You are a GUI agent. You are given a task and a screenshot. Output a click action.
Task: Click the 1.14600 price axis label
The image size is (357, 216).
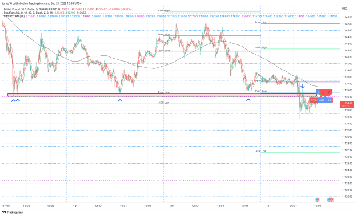click(x=348, y=23)
